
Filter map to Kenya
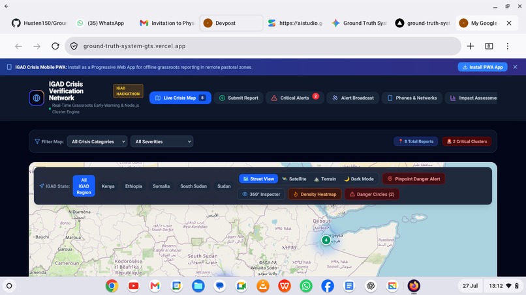point(108,186)
